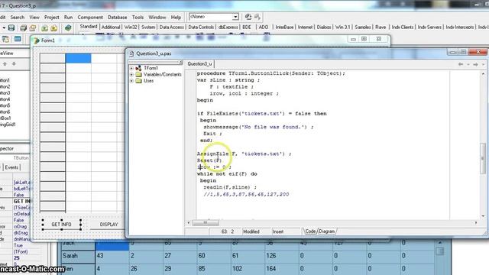Click the Uses folder icon in code explorer

point(138,81)
